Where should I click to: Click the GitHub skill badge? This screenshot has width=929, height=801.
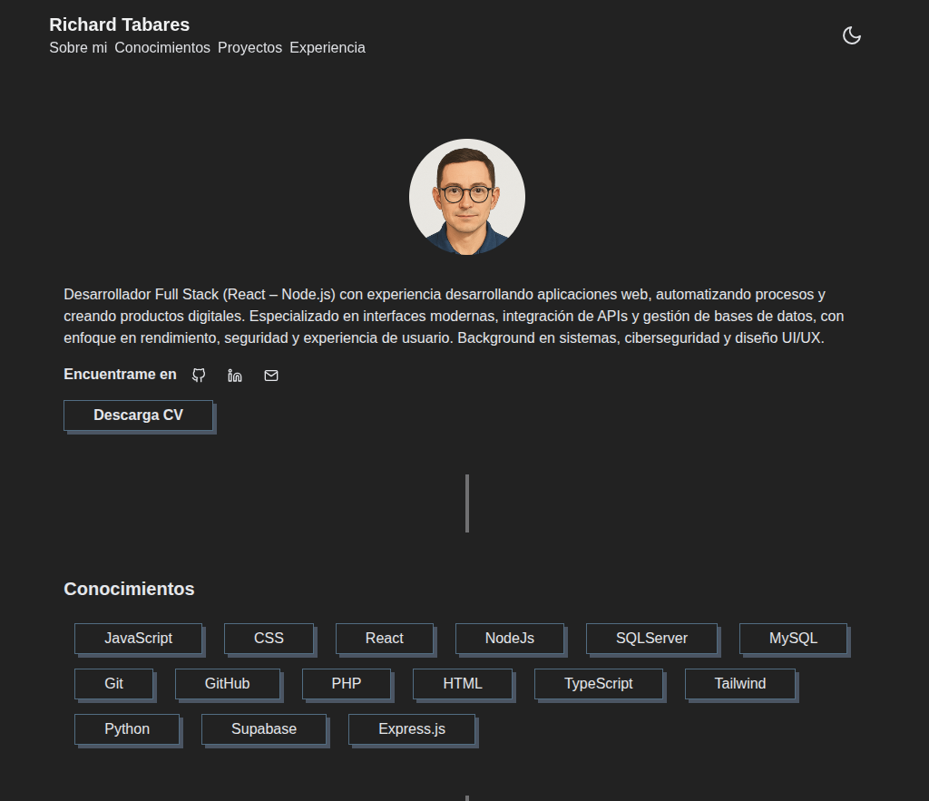[x=228, y=684]
